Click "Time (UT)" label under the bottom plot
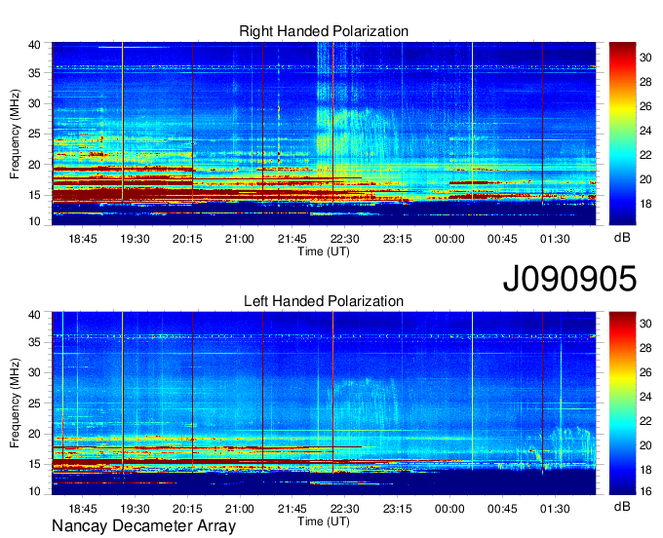 tap(324, 521)
